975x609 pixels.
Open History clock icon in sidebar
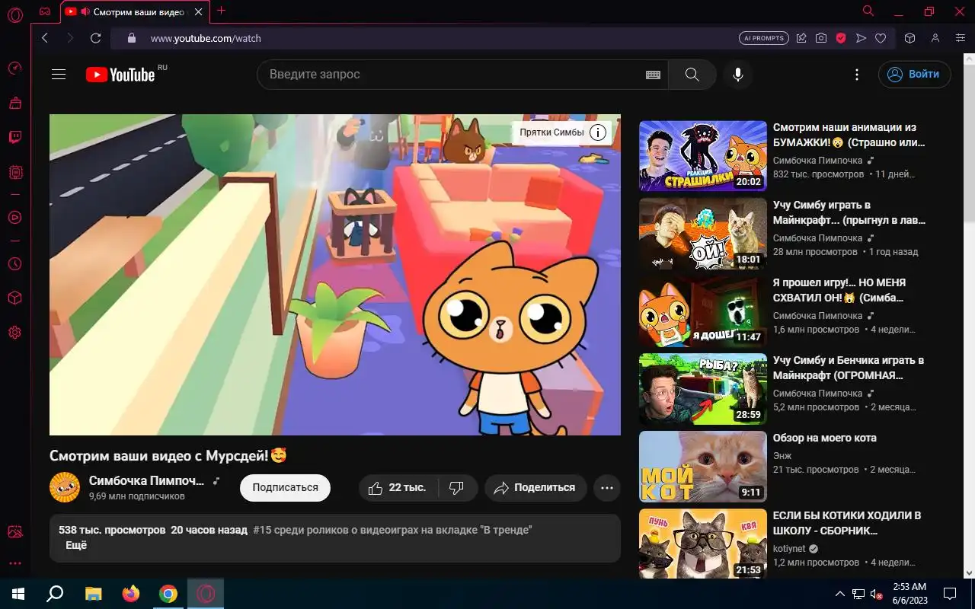pyautogui.click(x=14, y=264)
